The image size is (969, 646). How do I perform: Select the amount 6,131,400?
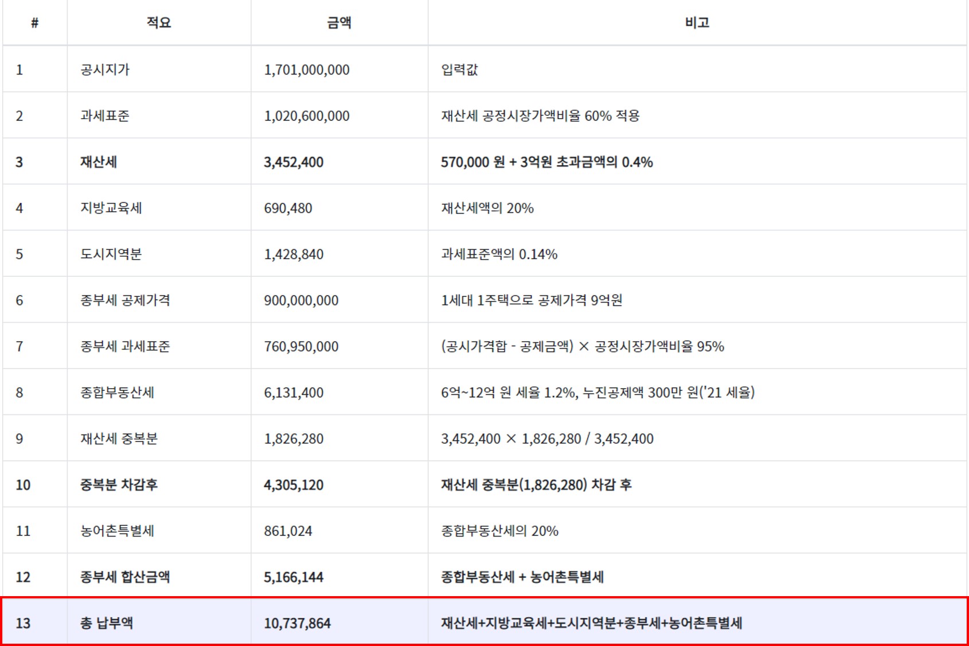click(x=294, y=393)
